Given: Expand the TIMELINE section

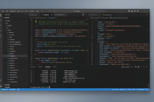Looking at the screenshot, I should 15,87.
